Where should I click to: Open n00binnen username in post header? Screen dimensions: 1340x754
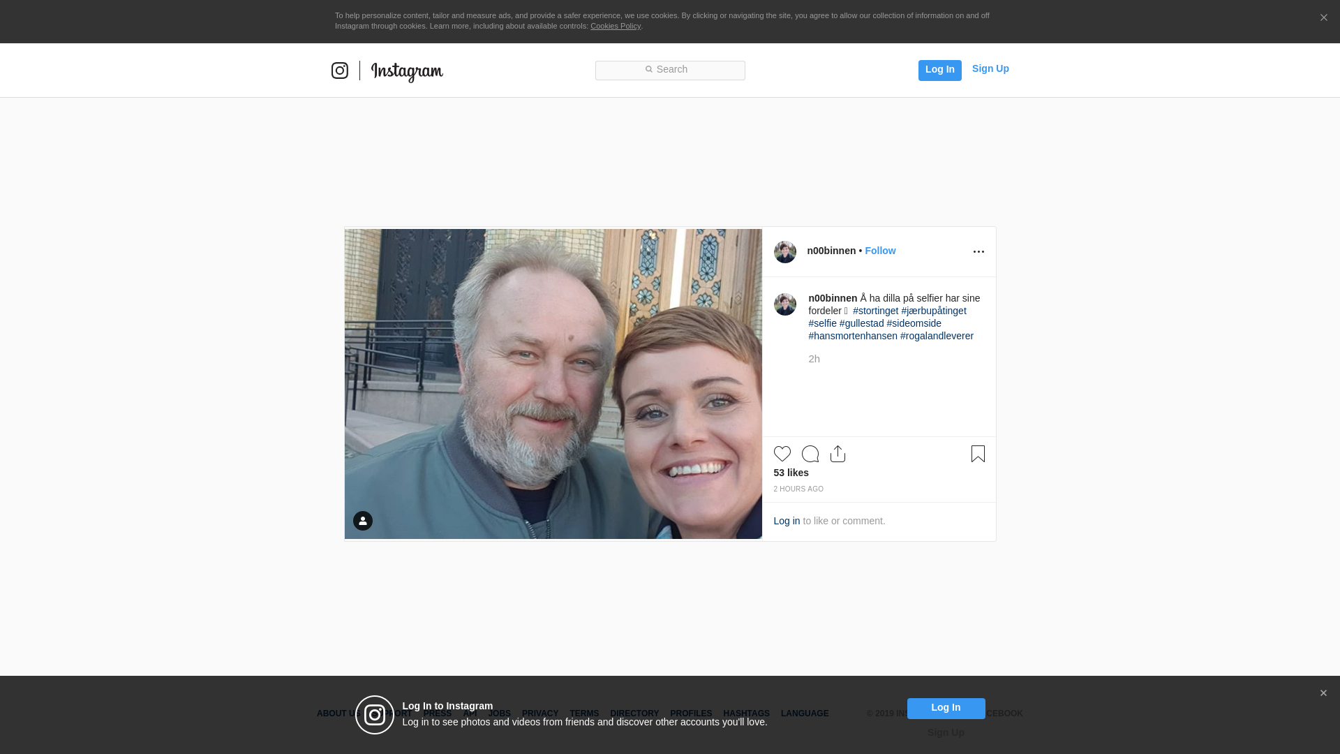831,251
